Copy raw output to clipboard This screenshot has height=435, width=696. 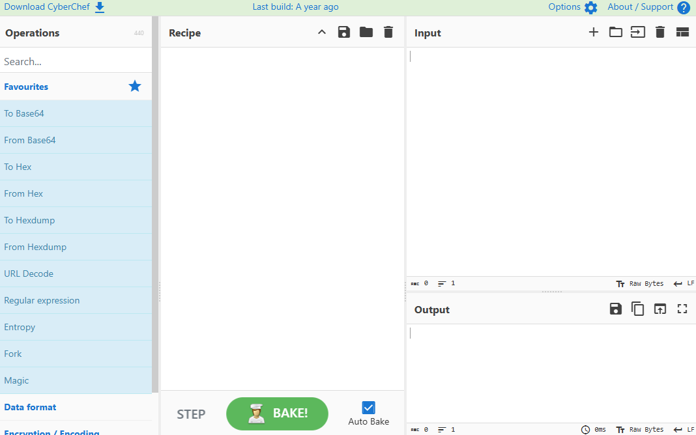638,309
